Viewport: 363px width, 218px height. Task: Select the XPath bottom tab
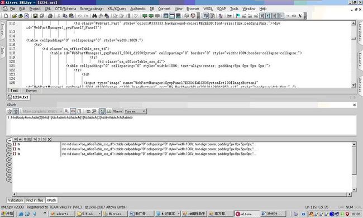click(51, 200)
